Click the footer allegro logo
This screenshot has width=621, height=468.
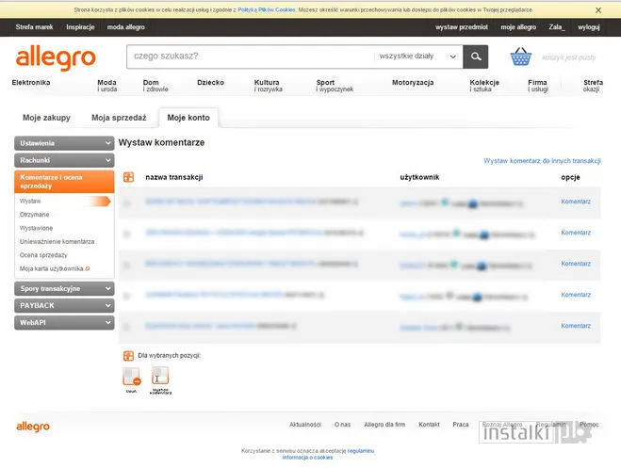(x=33, y=427)
